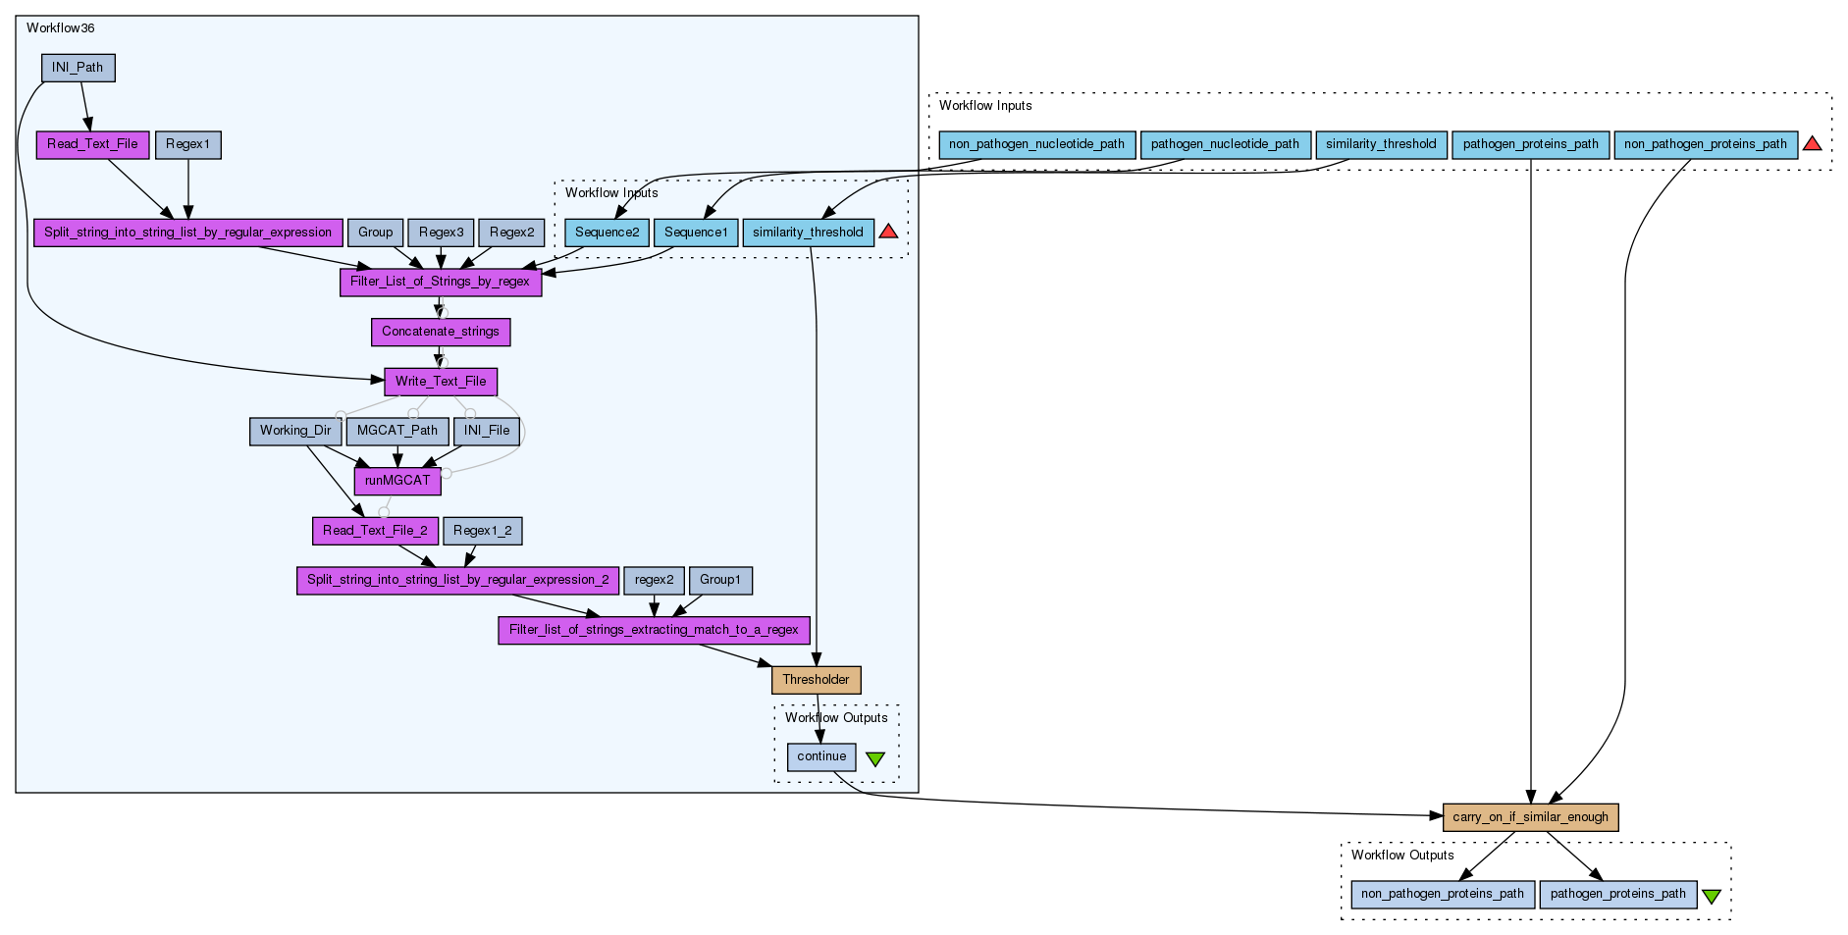Select the Write_Text_File processor
1848x935 pixels.
441,382
